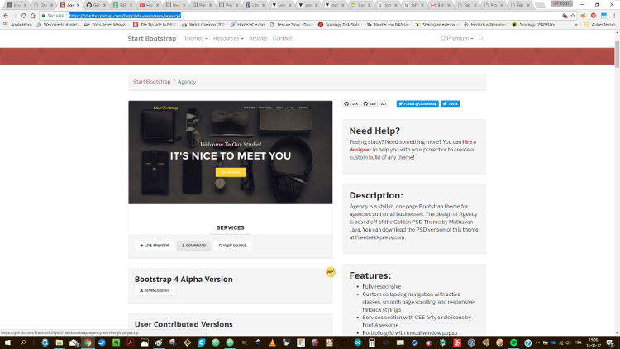
Task: Click the FRA language indicator
Action: (x=578, y=342)
